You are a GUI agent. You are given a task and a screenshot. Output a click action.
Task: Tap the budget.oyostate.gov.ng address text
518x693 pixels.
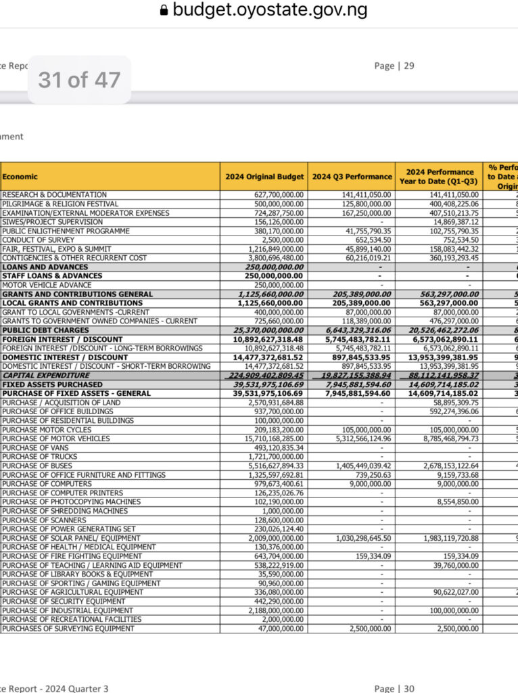[270, 9]
